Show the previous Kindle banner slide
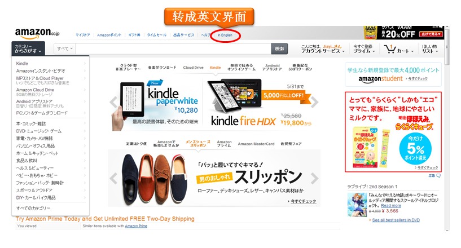 (113, 102)
